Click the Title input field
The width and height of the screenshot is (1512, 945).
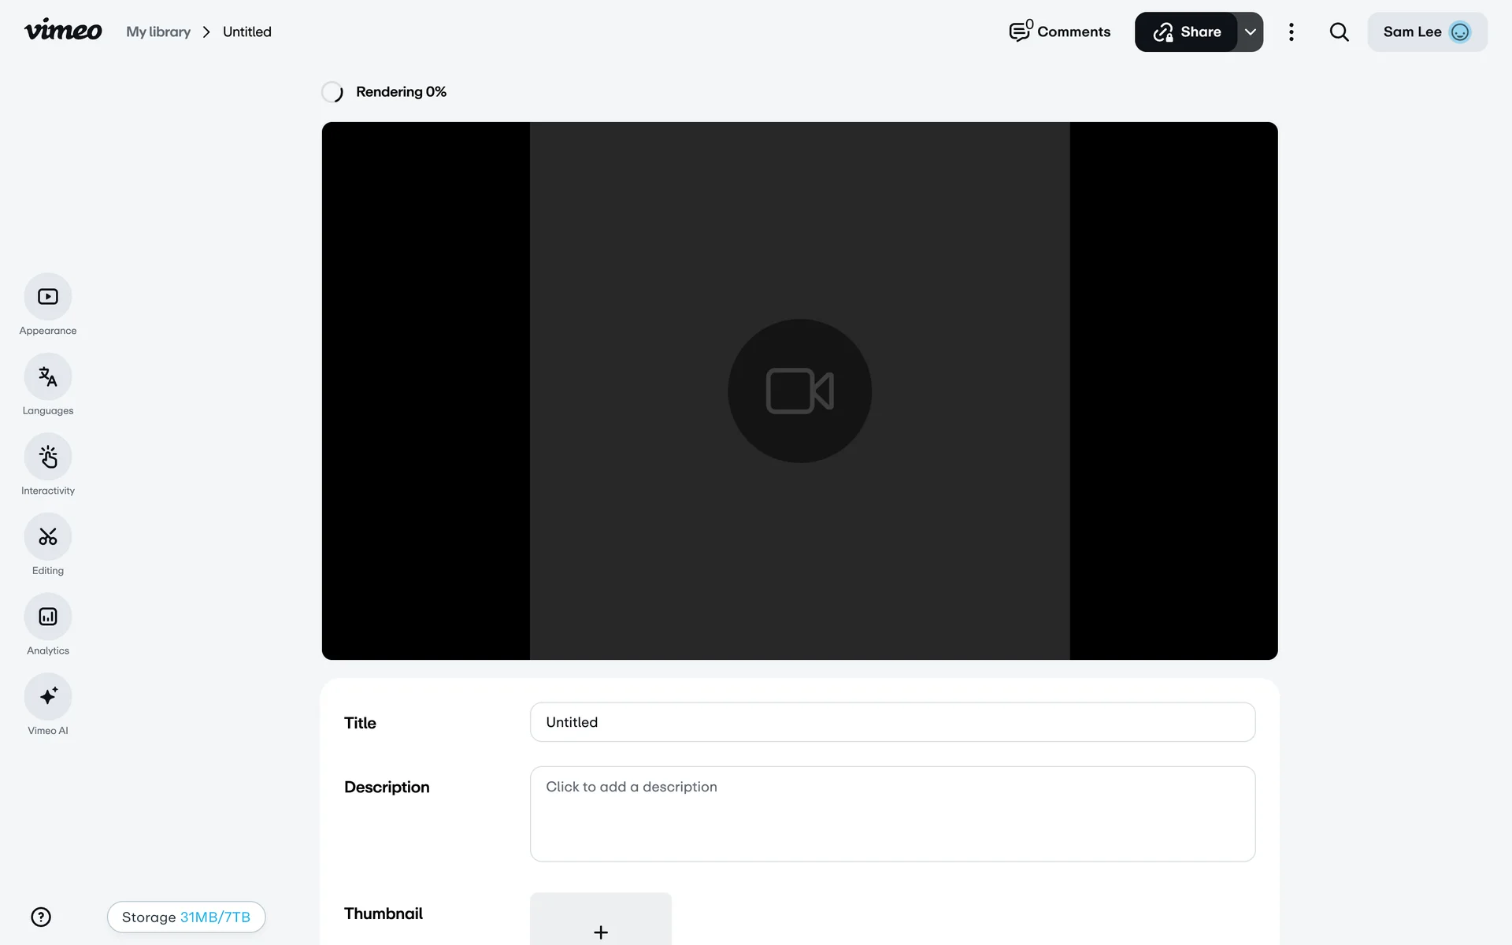892,722
